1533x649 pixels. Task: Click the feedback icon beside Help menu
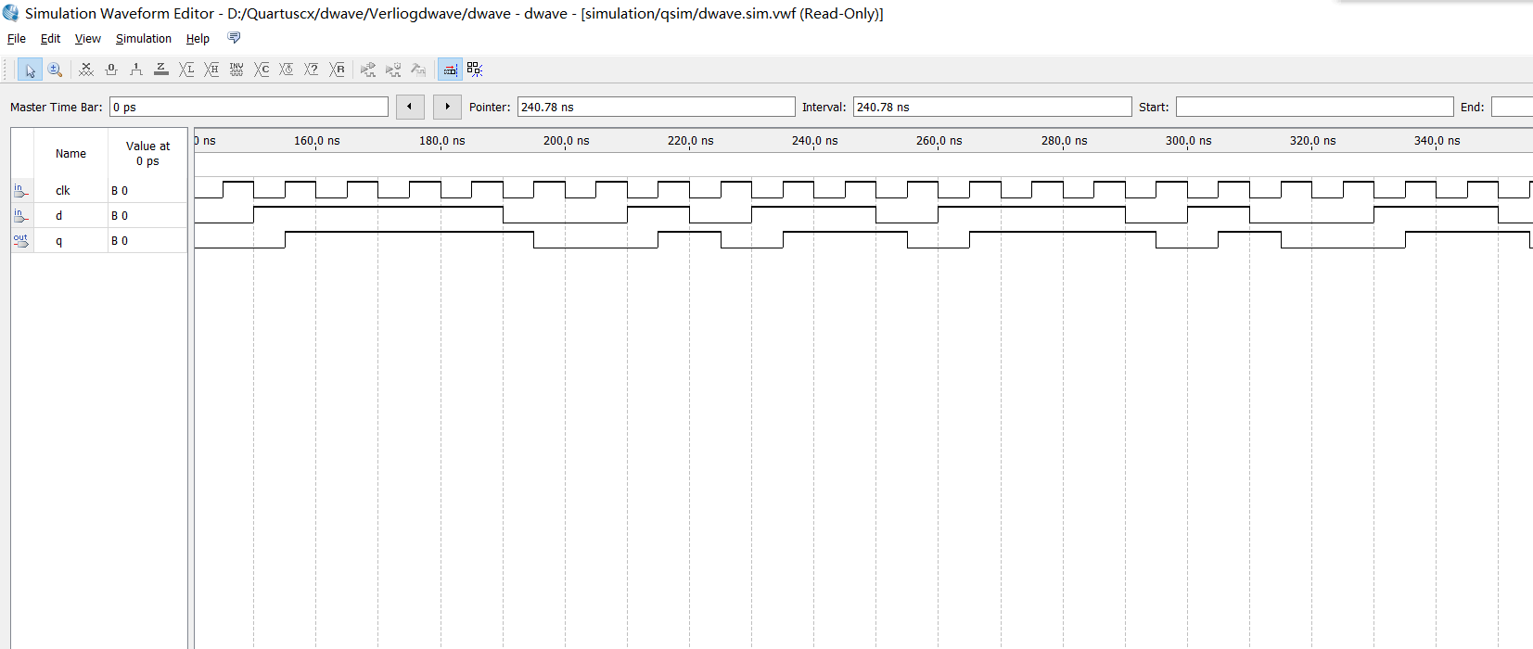pos(234,38)
